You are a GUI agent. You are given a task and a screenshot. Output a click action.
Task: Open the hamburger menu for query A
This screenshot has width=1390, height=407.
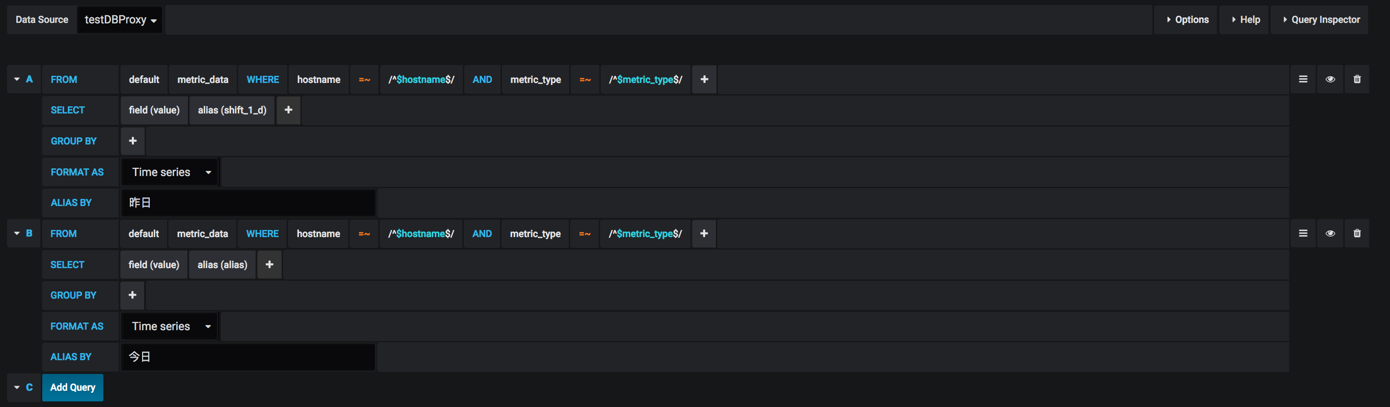[x=1303, y=79]
